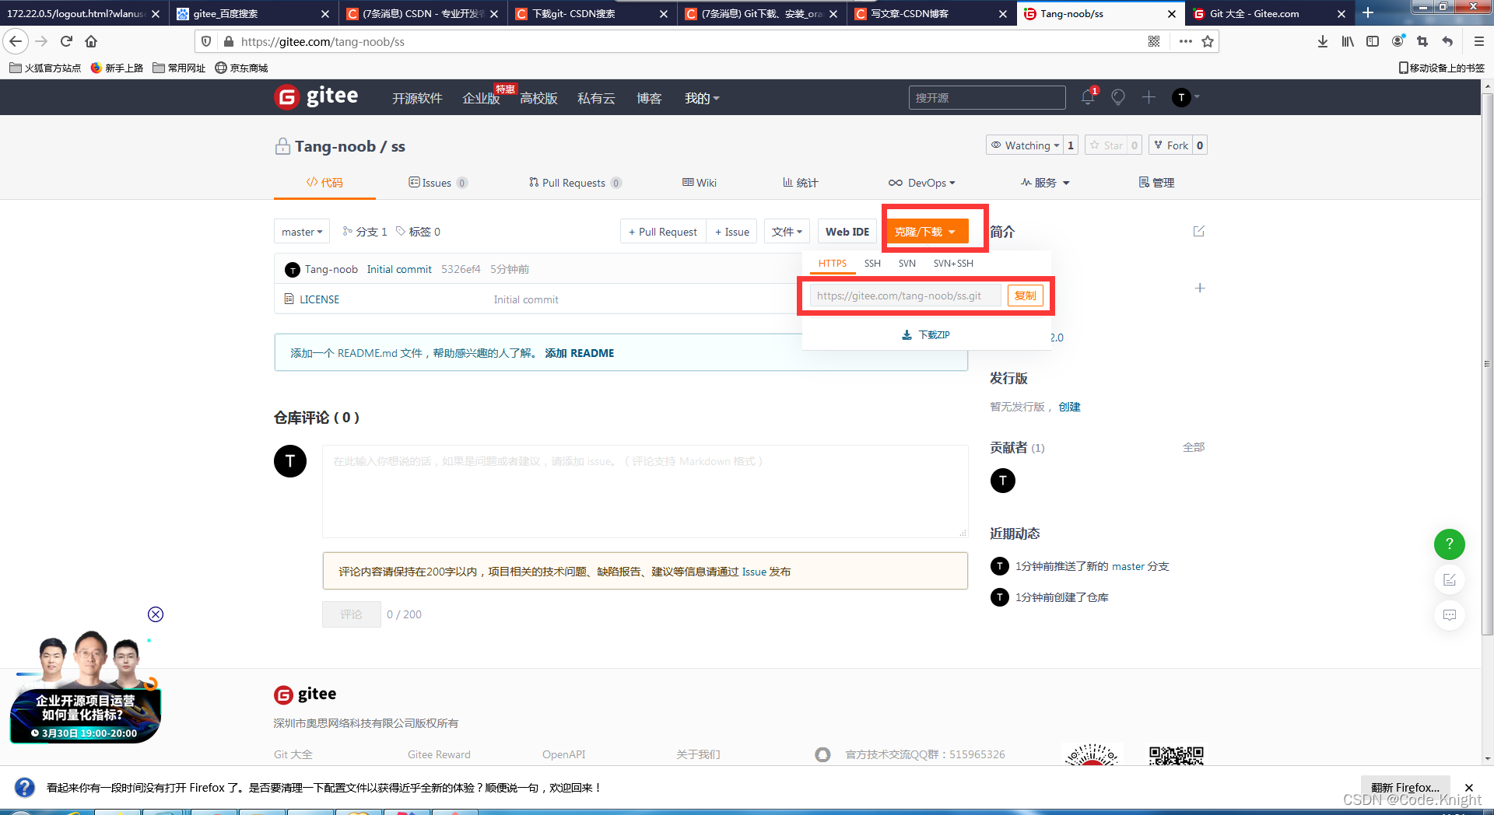Click the lightbulb icon in Gitee header
The image size is (1494, 815).
1118,97
